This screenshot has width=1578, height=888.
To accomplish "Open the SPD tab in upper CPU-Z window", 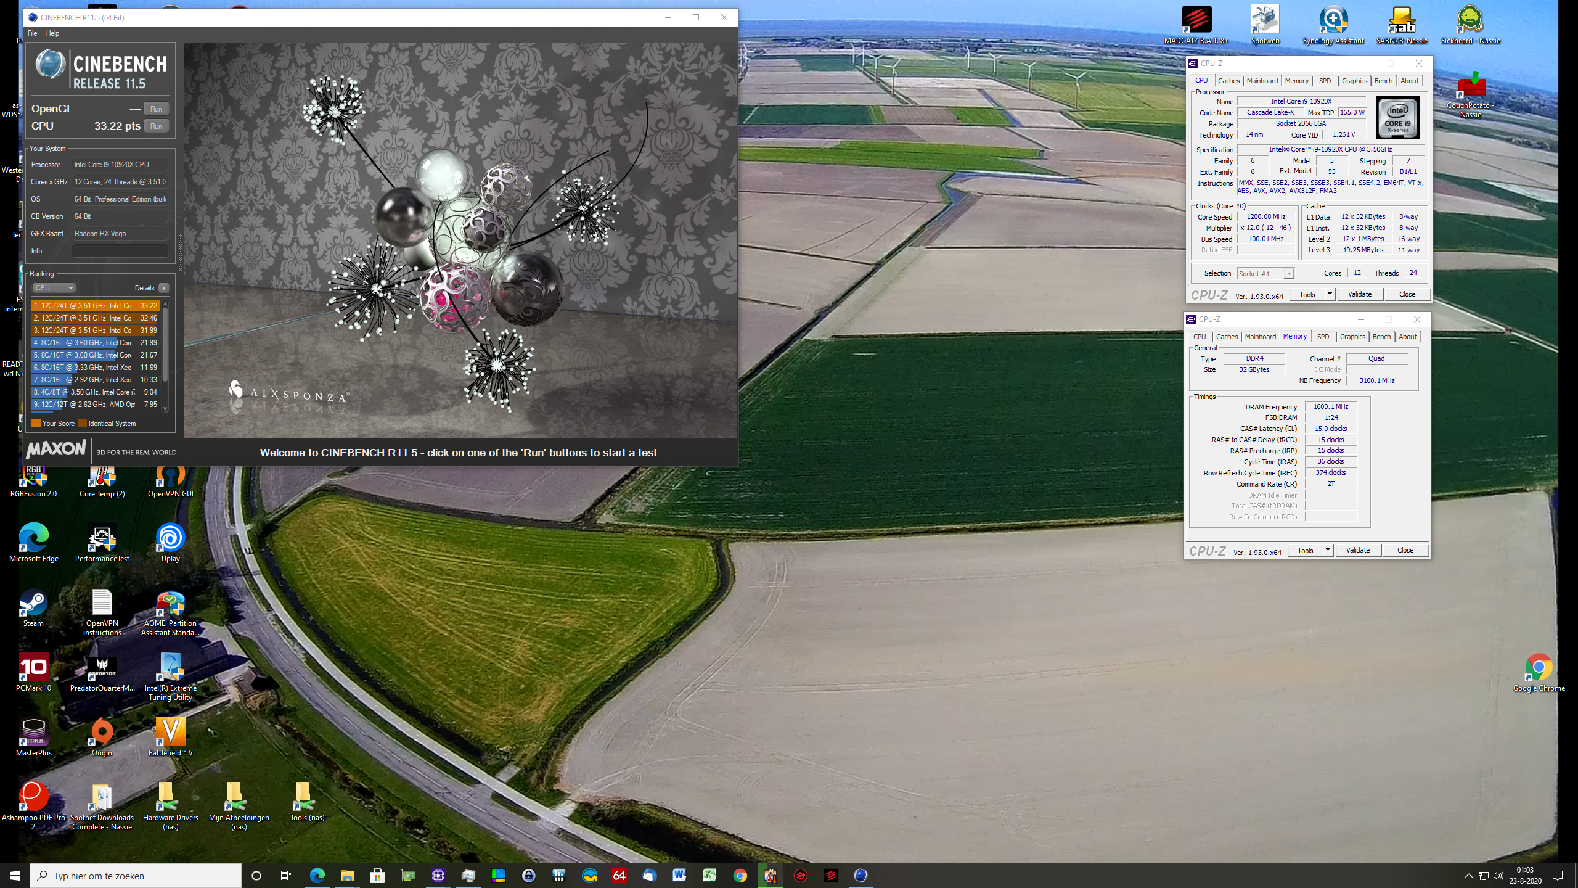I will tap(1325, 81).
